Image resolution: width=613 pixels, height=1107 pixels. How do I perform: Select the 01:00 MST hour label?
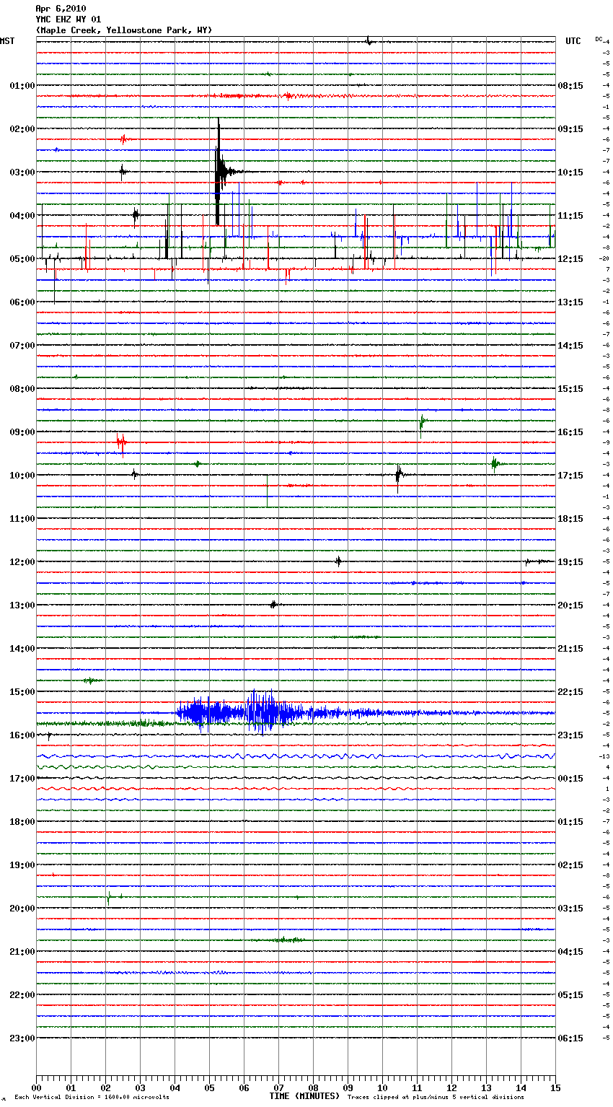click(x=22, y=85)
